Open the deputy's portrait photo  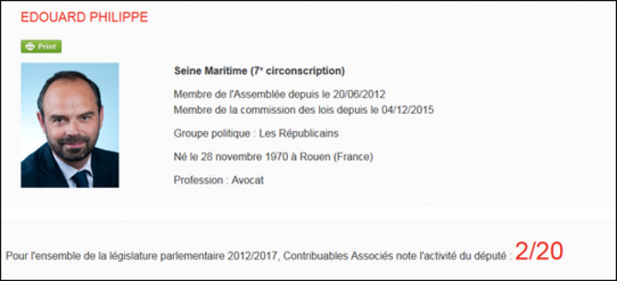point(70,125)
